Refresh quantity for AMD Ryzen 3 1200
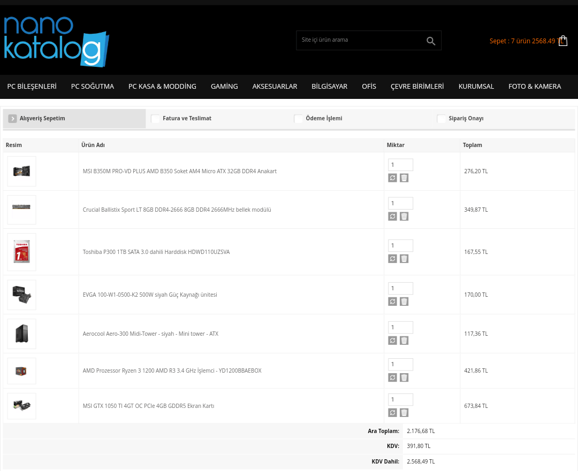 [x=393, y=377]
